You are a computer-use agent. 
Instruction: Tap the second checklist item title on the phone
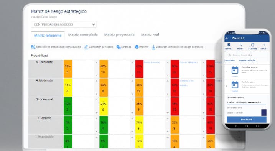pos(248,82)
